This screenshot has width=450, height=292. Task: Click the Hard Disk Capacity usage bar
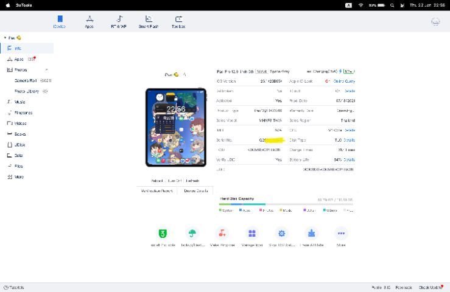286,204
